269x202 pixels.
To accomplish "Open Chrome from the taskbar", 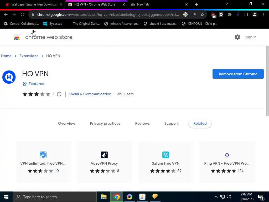I will [116, 197].
